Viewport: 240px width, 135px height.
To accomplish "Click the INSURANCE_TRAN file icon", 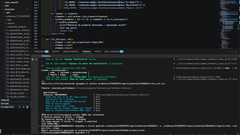I will [x=8, y=90].
